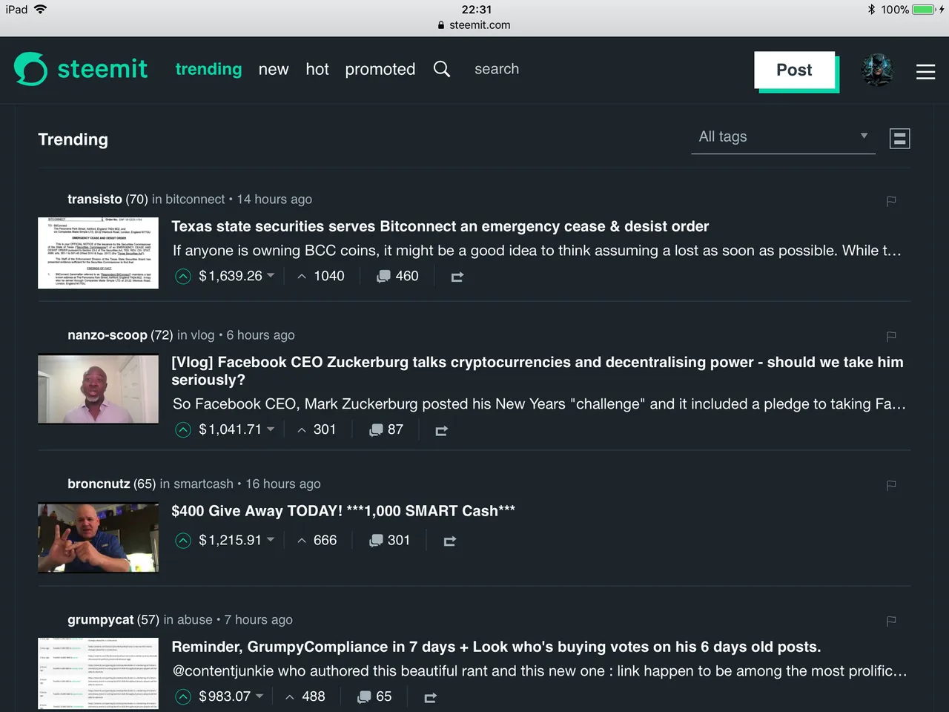Flag the transisto post

coord(891,200)
